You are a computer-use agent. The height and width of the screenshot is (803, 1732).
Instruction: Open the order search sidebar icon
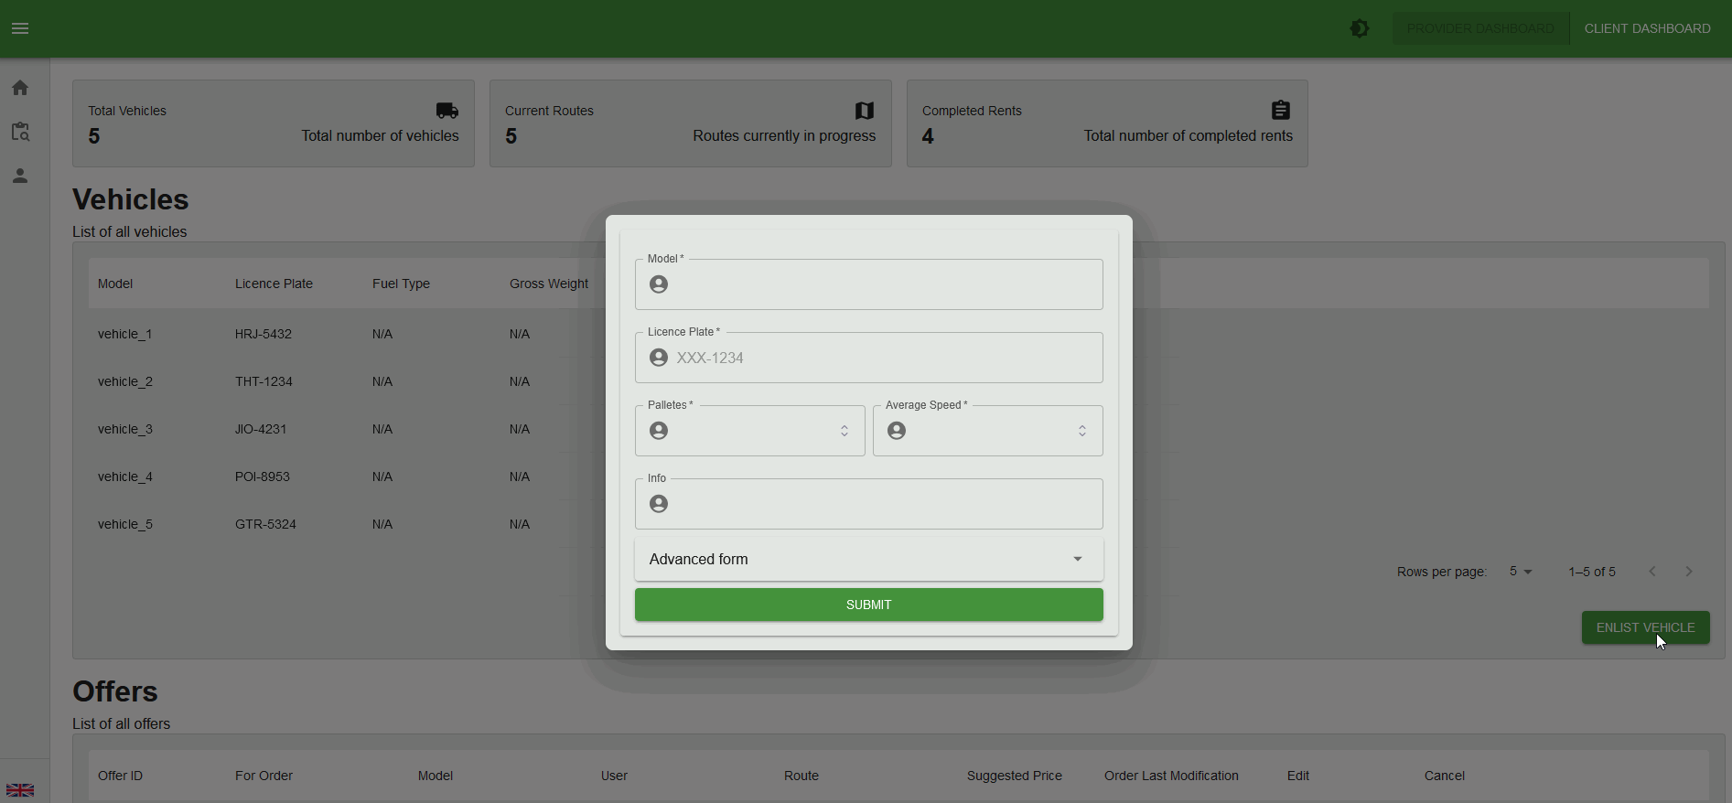20,132
